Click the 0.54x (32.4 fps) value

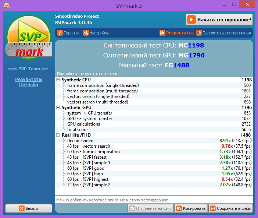pyautogui.click(x=236, y=179)
